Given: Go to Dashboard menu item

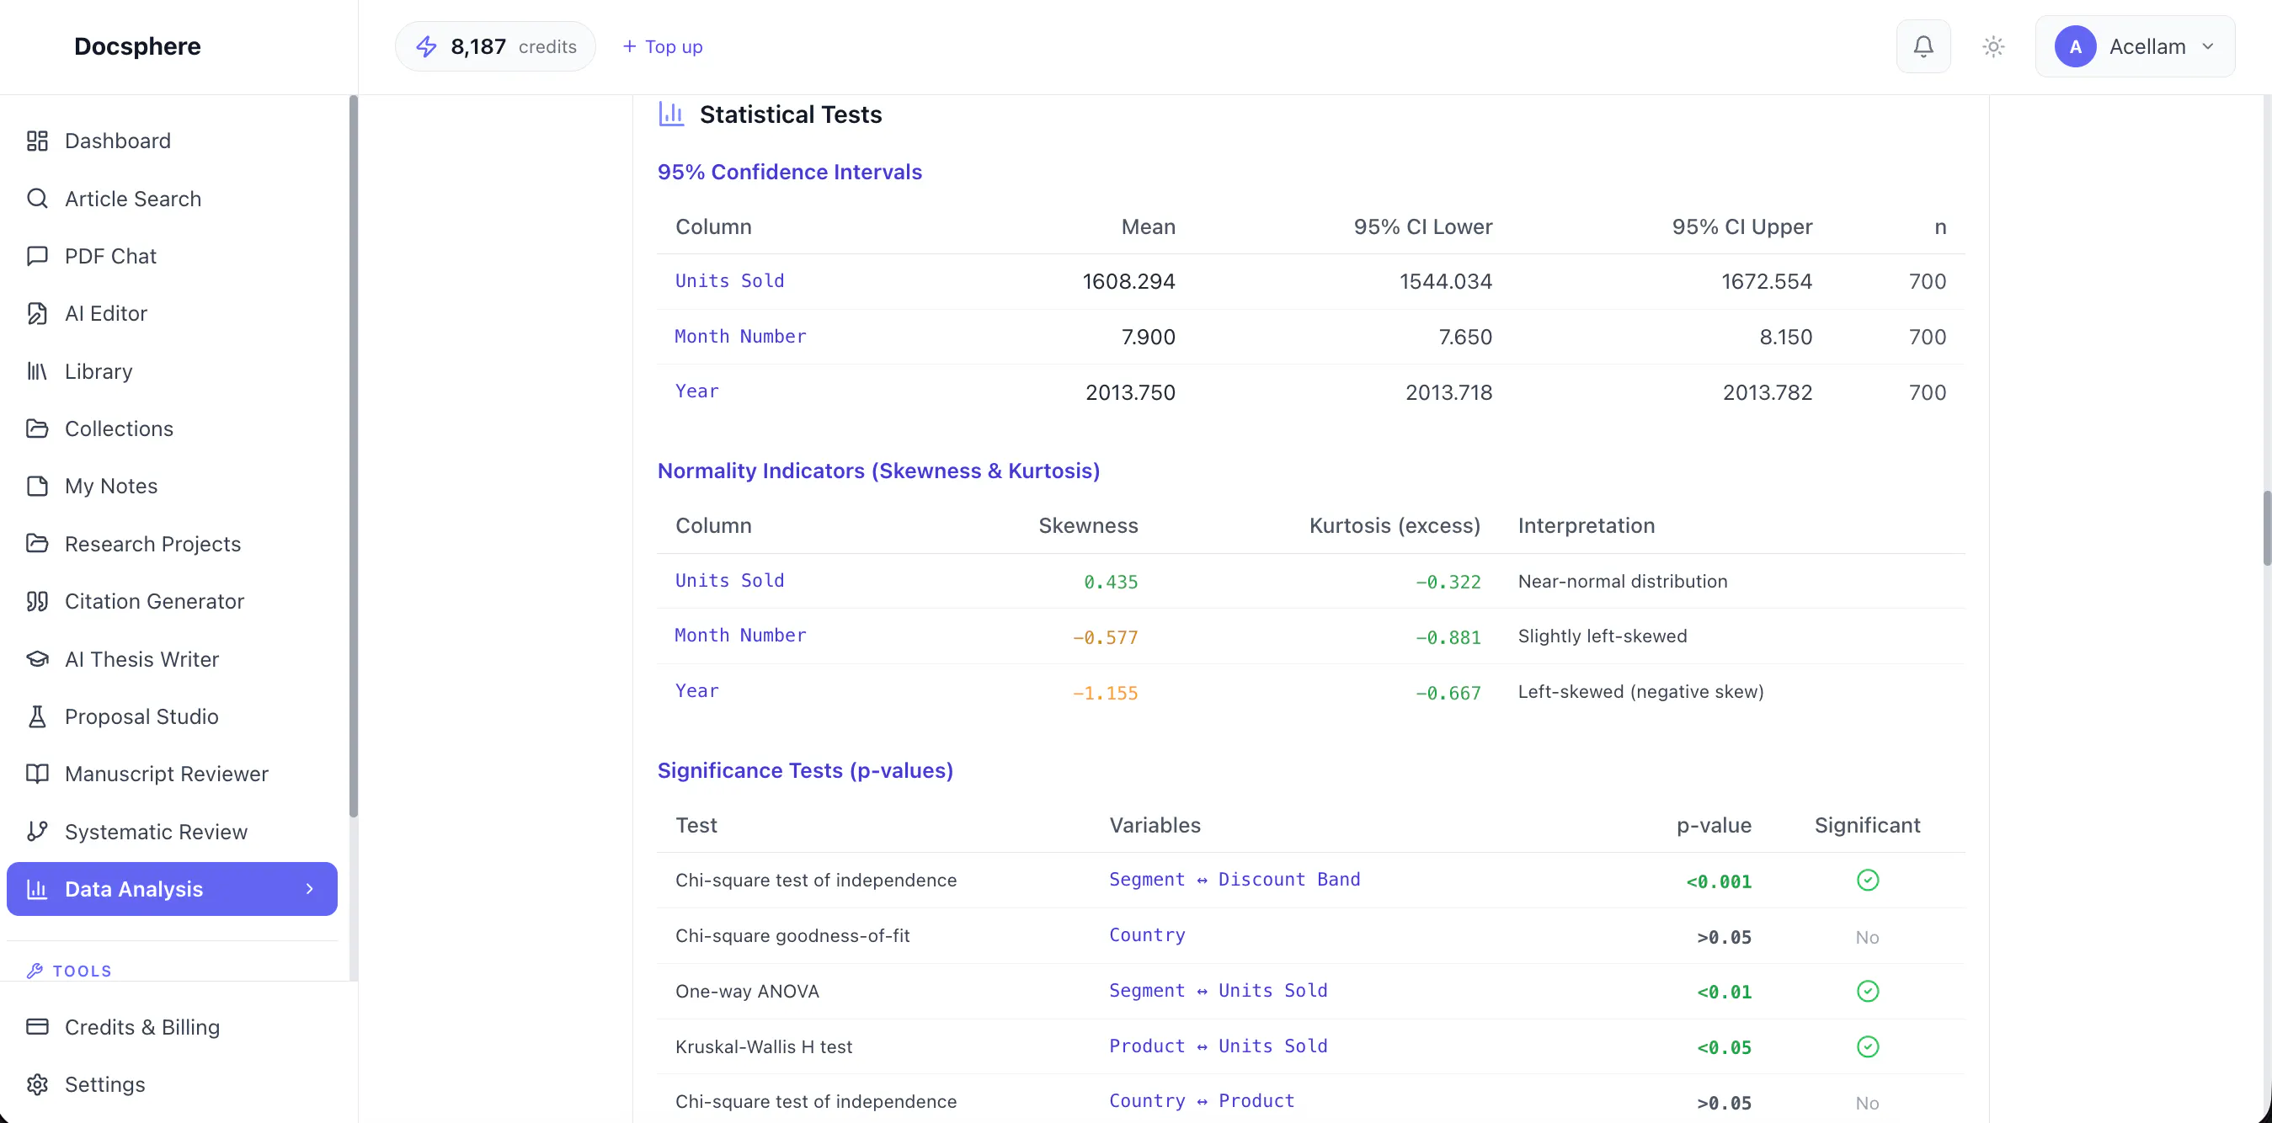Looking at the screenshot, I should coord(172,141).
